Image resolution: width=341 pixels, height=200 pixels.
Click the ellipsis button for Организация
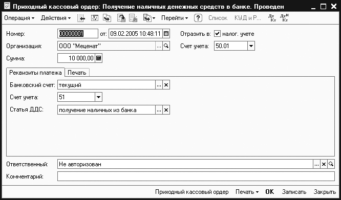click(159, 46)
